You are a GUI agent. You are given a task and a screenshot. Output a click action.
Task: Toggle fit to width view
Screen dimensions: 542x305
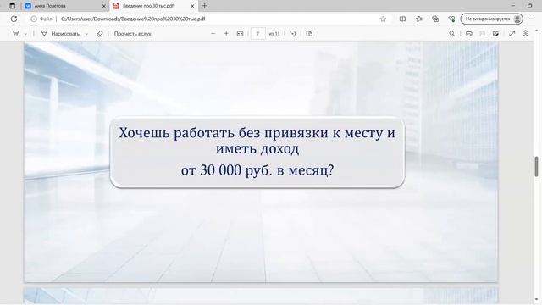pos(241,34)
